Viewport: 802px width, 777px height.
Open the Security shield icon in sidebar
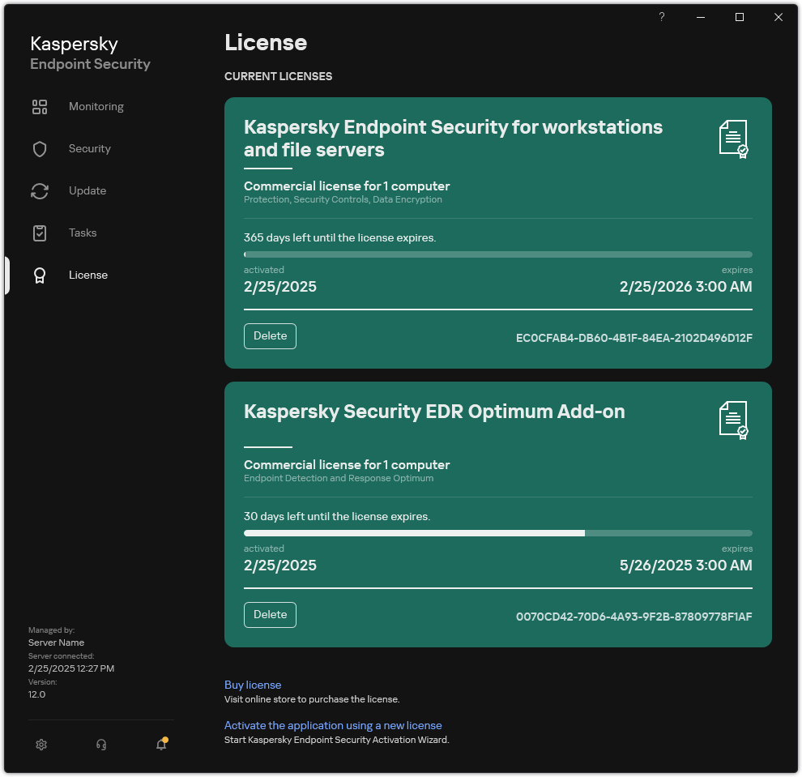[x=40, y=148]
